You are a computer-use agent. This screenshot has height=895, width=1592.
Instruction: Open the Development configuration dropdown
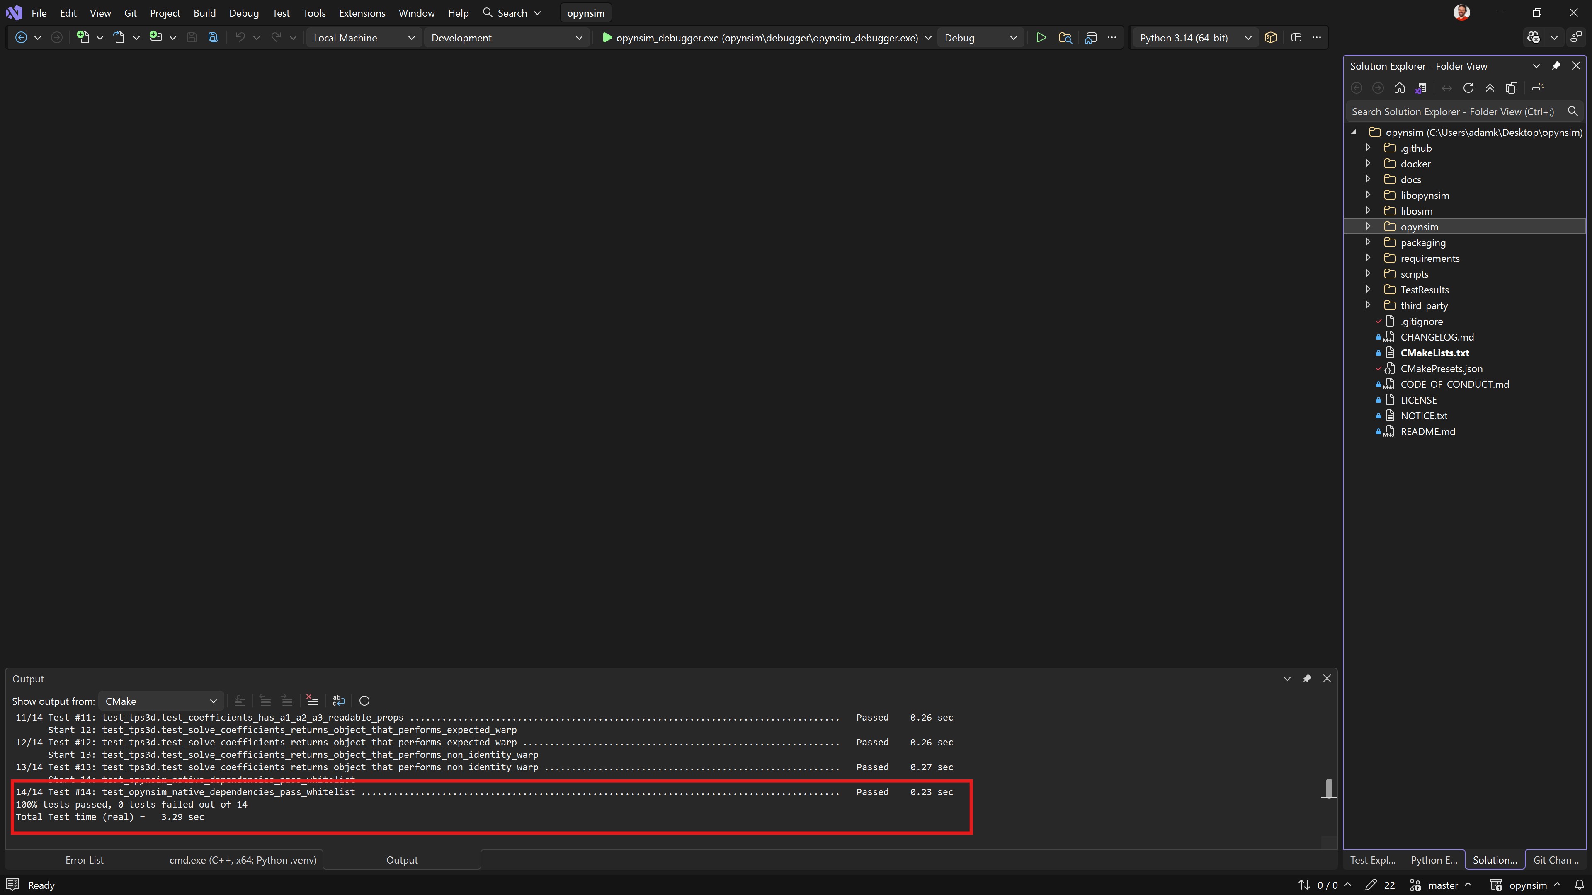pyautogui.click(x=505, y=38)
